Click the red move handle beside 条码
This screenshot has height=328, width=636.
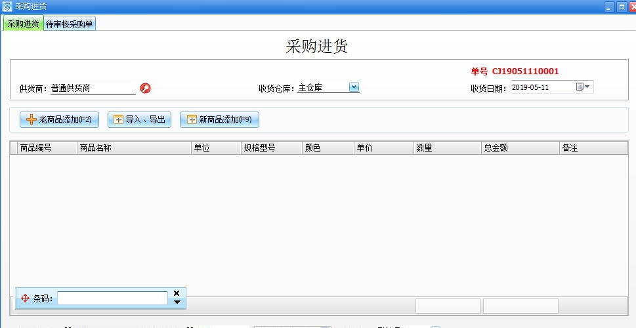click(x=25, y=298)
